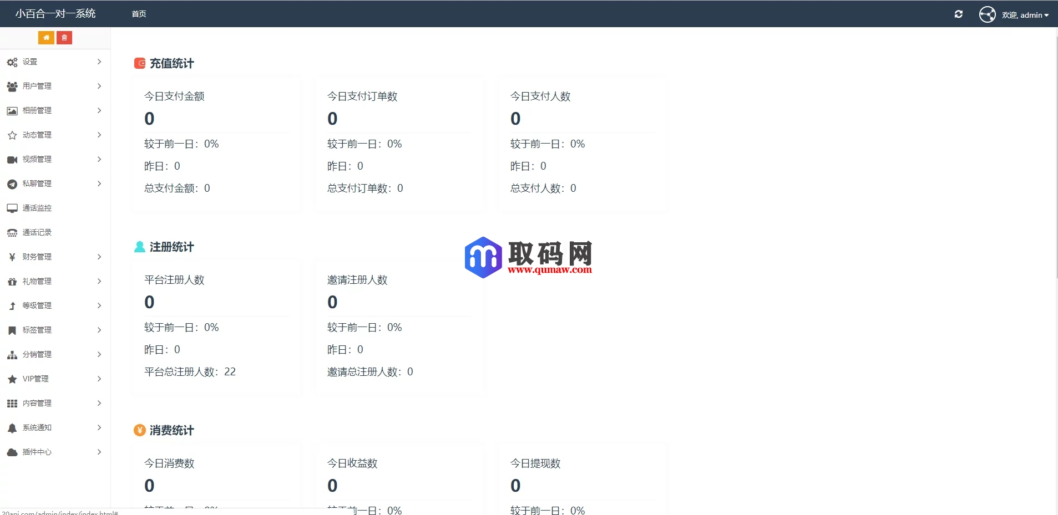The width and height of the screenshot is (1058, 515).
Task: Click the yellow home icon above sidebar
Action: click(47, 37)
